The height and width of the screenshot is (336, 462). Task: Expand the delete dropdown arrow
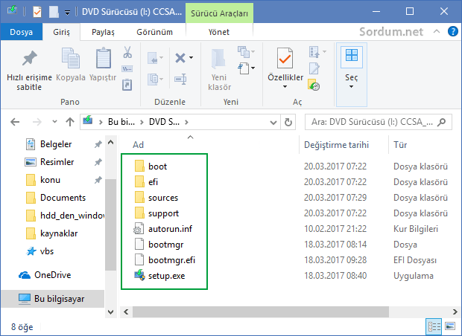192,58
